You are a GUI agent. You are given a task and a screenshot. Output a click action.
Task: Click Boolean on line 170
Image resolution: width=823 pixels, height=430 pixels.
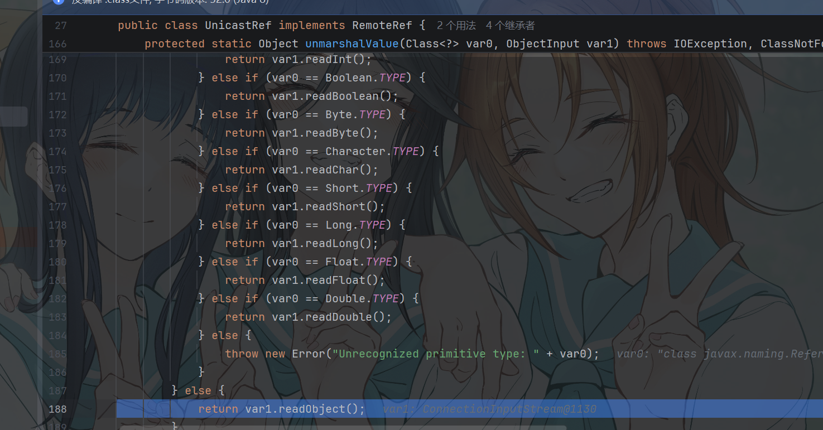(349, 78)
